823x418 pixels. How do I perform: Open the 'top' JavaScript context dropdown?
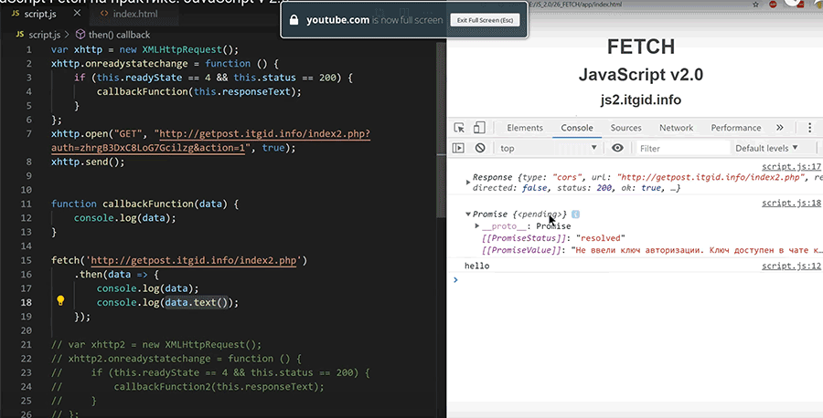click(548, 148)
